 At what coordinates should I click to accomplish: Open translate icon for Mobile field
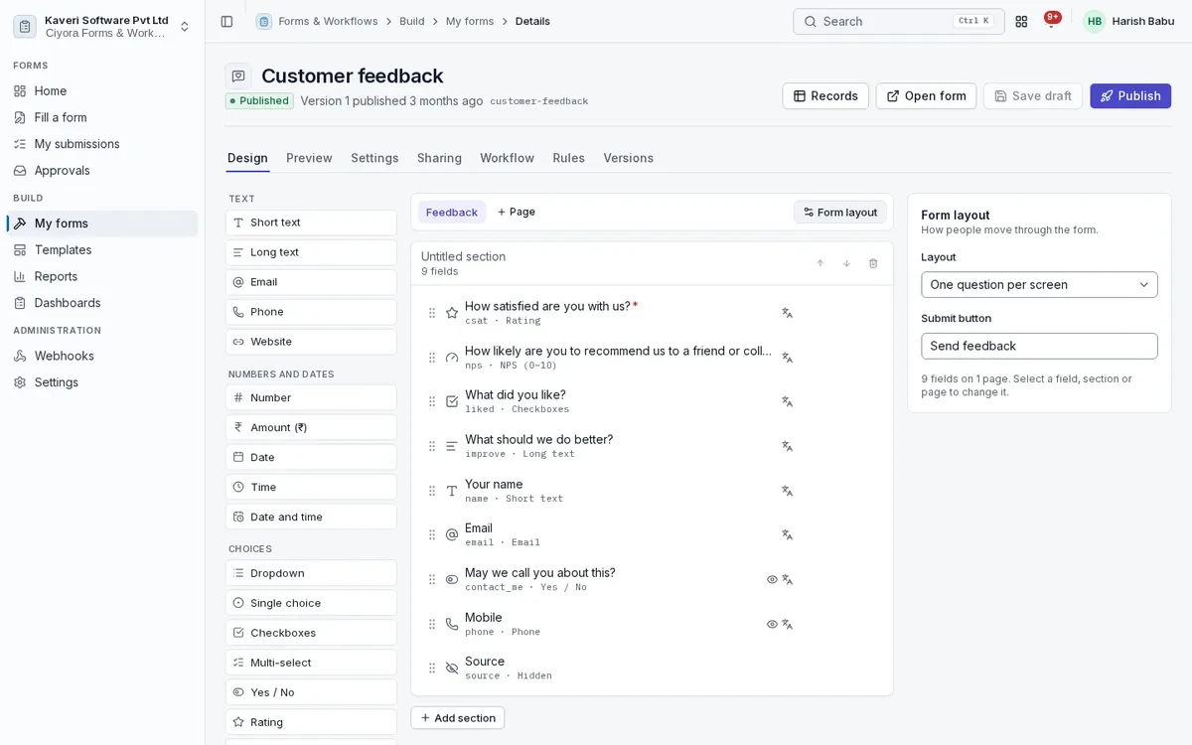(787, 624)
